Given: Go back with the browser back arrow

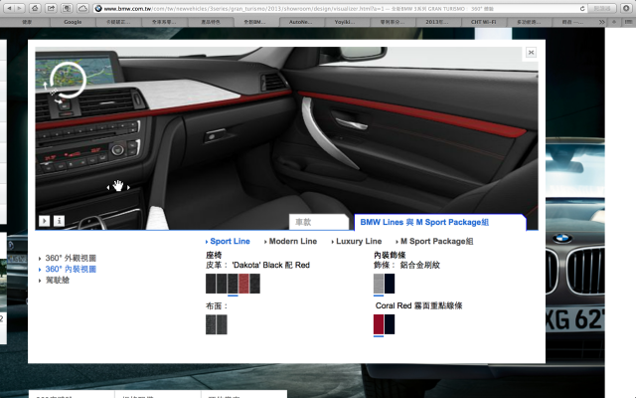Looking at the screenshot, I should click(9, 8).
